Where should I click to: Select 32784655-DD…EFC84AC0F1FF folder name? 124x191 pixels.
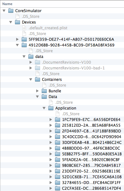pos(91,182)
